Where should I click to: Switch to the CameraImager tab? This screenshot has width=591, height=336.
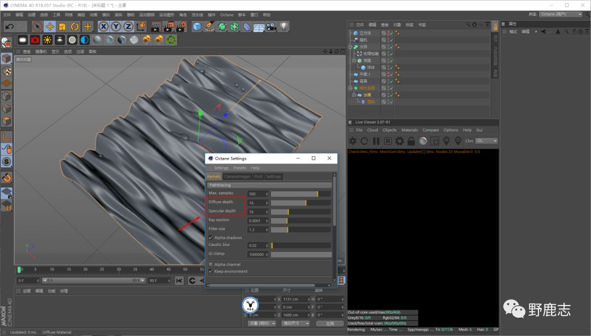tap(237, 176)
